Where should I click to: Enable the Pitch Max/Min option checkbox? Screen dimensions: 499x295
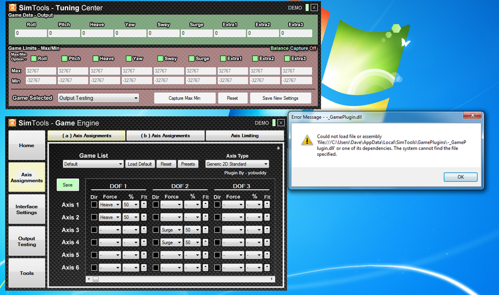pyautogui.click(x=65, y=58)
